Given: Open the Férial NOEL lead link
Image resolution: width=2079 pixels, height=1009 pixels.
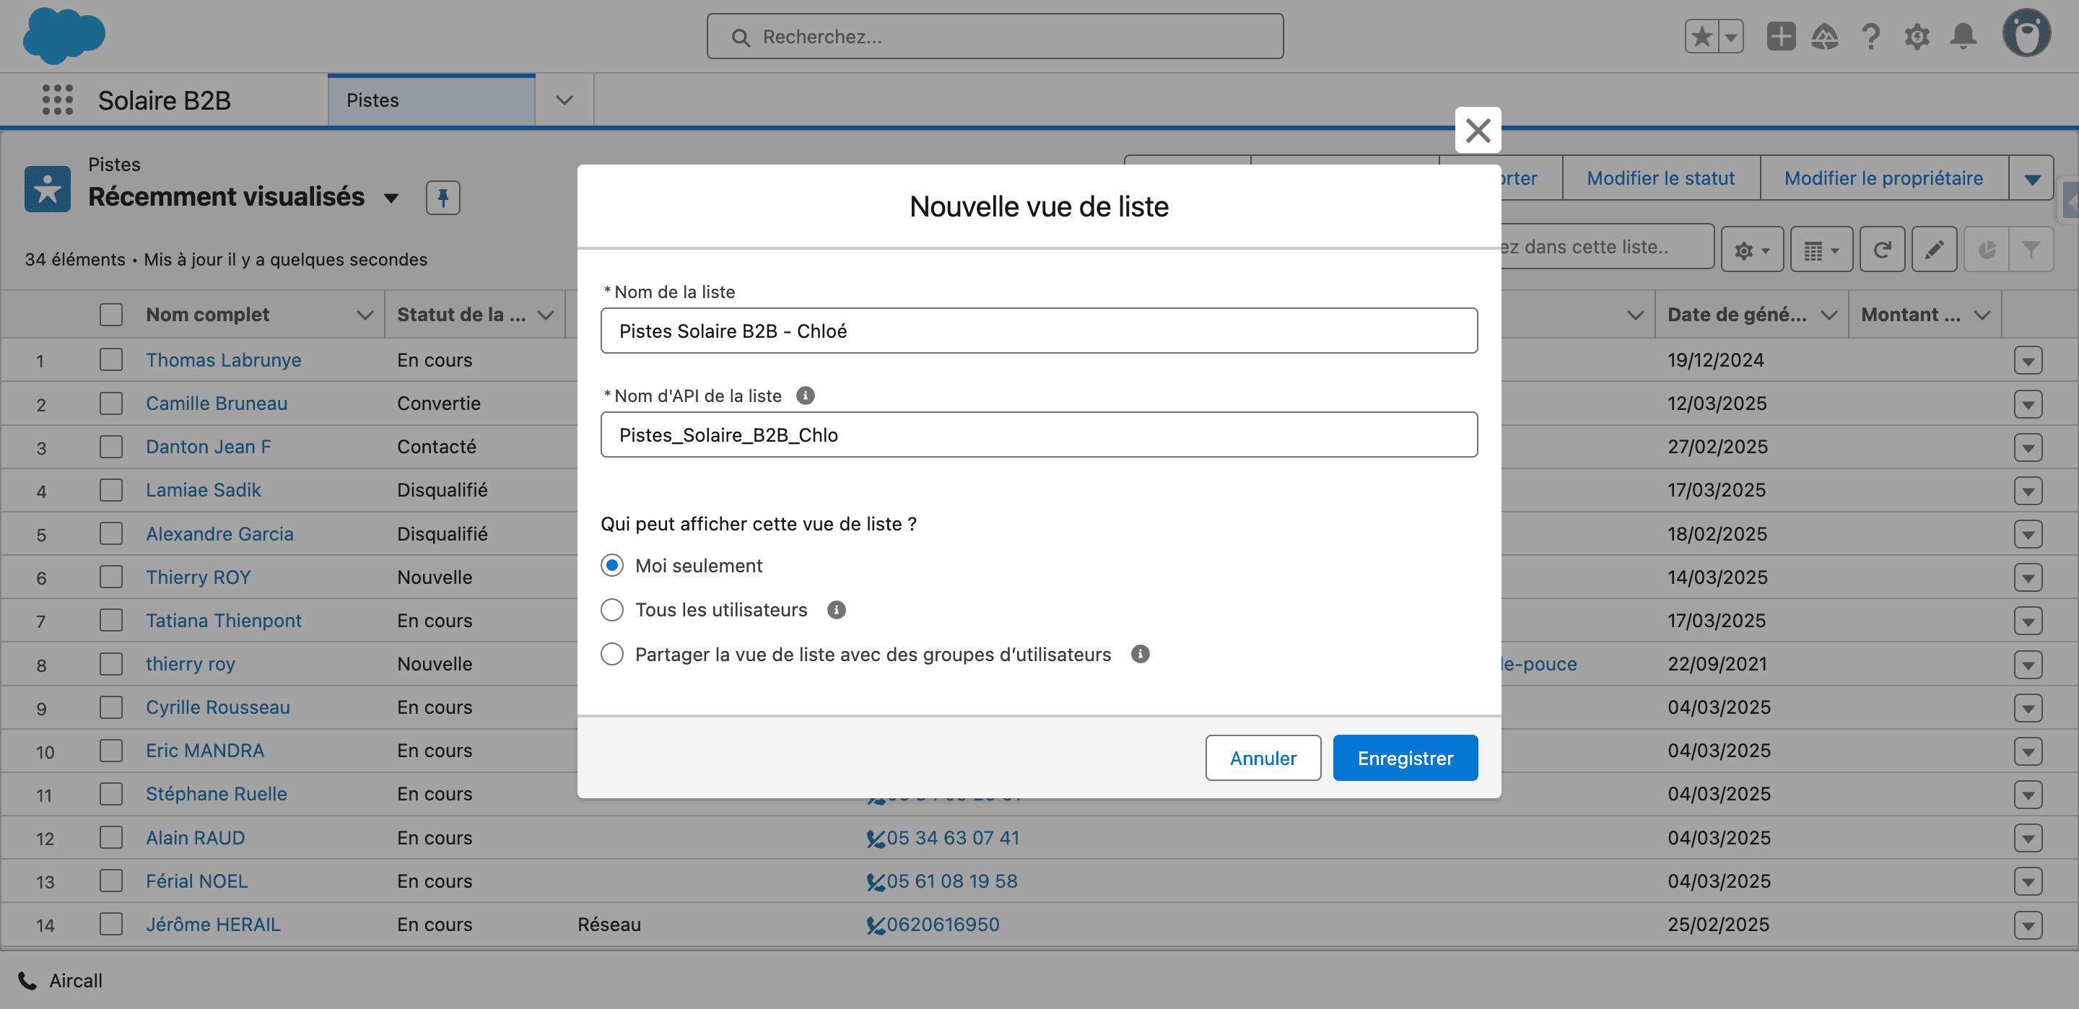Looking at the screenshot, I should pyautogui.click(x=197, y=881).
